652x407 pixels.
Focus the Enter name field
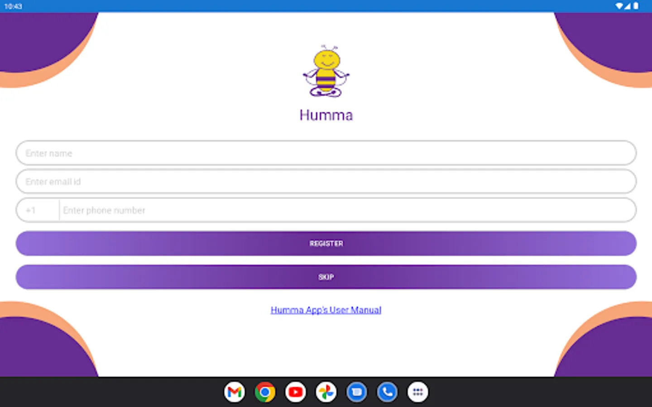pyautogui.click(x=326, y=153)
